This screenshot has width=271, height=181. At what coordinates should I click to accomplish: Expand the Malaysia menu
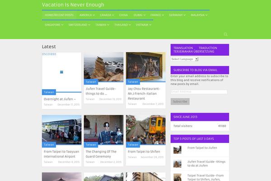(199, 15)
